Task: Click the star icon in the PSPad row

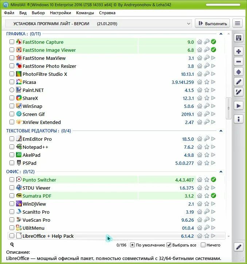Action: 207,163
